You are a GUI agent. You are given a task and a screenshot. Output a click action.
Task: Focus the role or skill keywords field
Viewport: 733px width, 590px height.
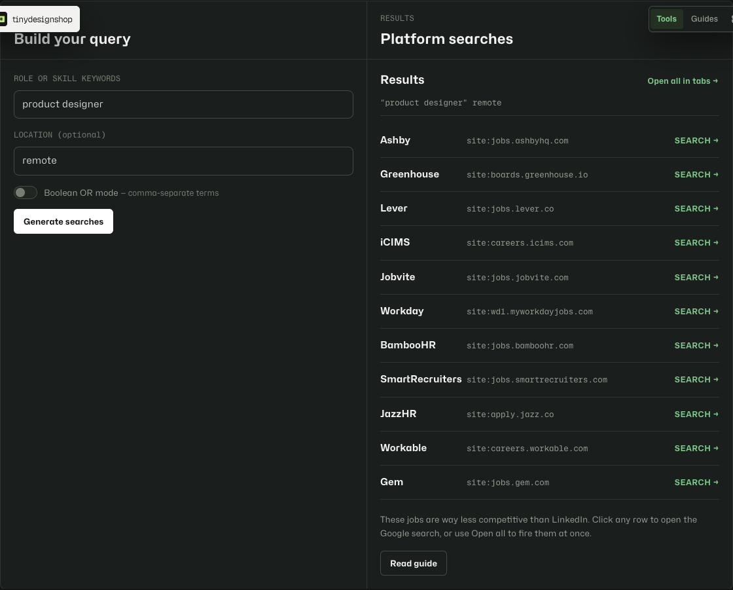click(x=183, y=104)
